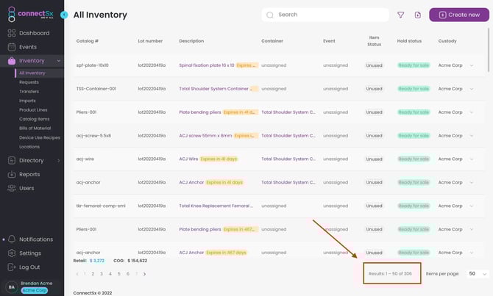Click Log Out in sidebar
This screenshot has height=296, width=493.
tap(29, 267)
